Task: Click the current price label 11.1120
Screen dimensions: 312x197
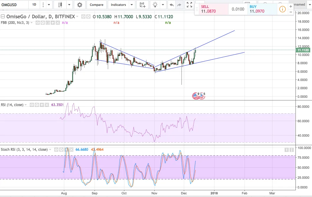Action: point(303,50)
